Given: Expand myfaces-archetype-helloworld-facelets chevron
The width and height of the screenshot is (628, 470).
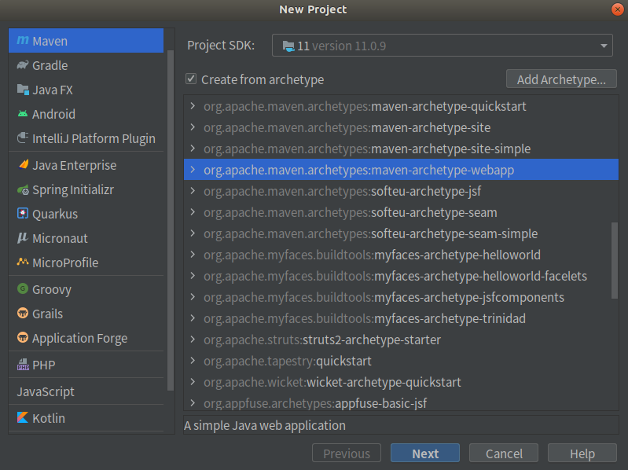Looking at the screenshot, I should (193, 276).
